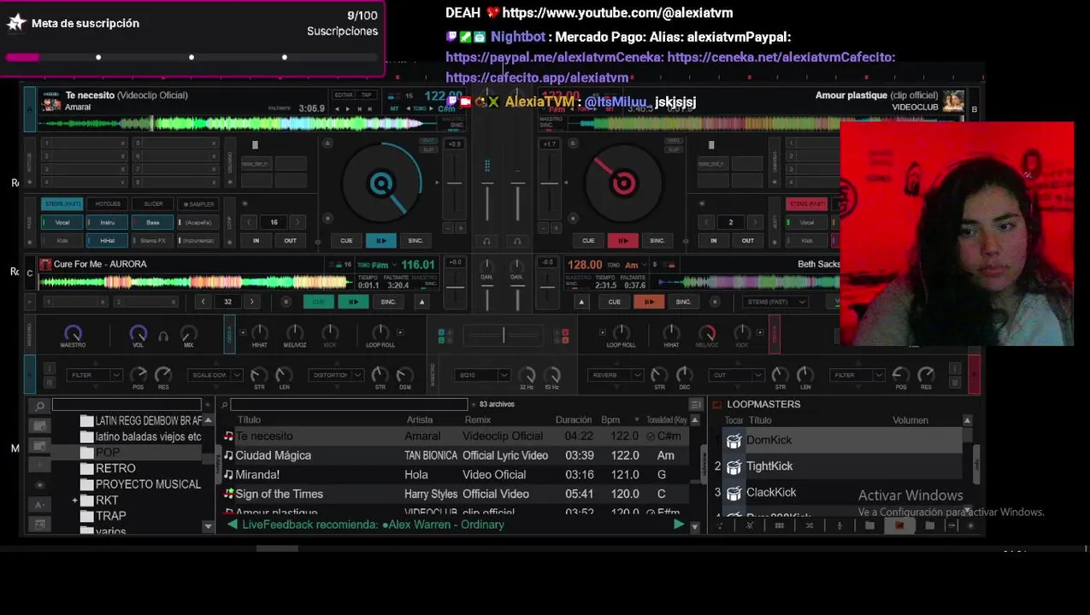Toggle HiHat stem pad on deck A
The height and width of the screenshot is (615, 1090).
point(107,241)
